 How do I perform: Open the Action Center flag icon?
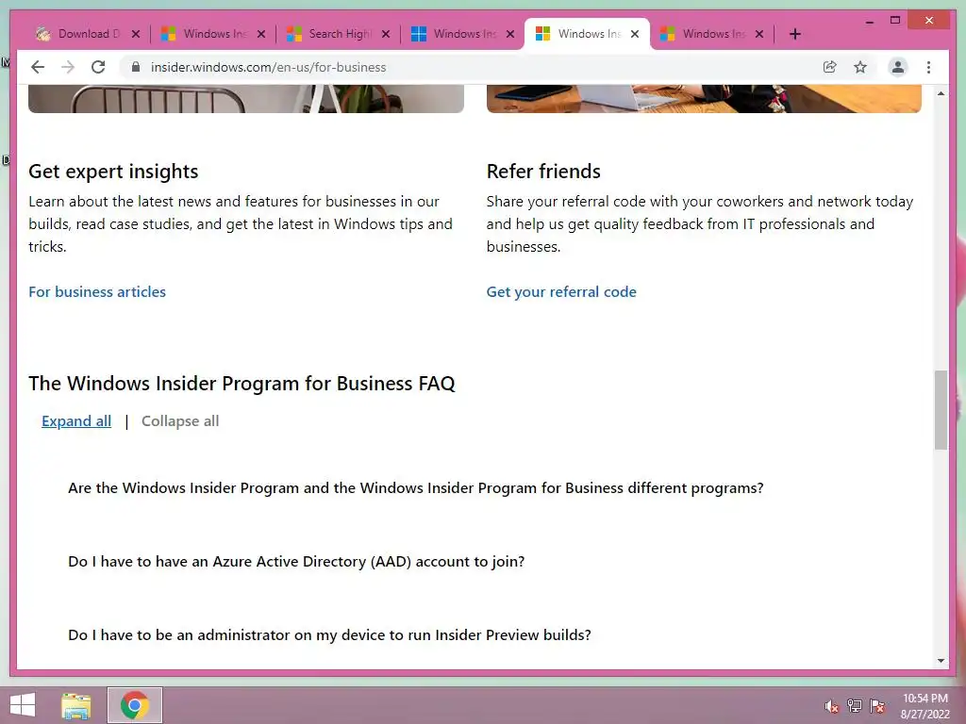[877, 706]
